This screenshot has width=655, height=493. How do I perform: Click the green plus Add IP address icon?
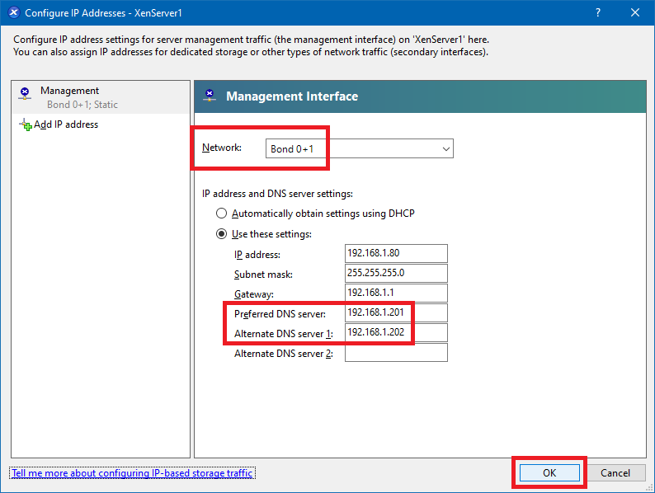25,125
